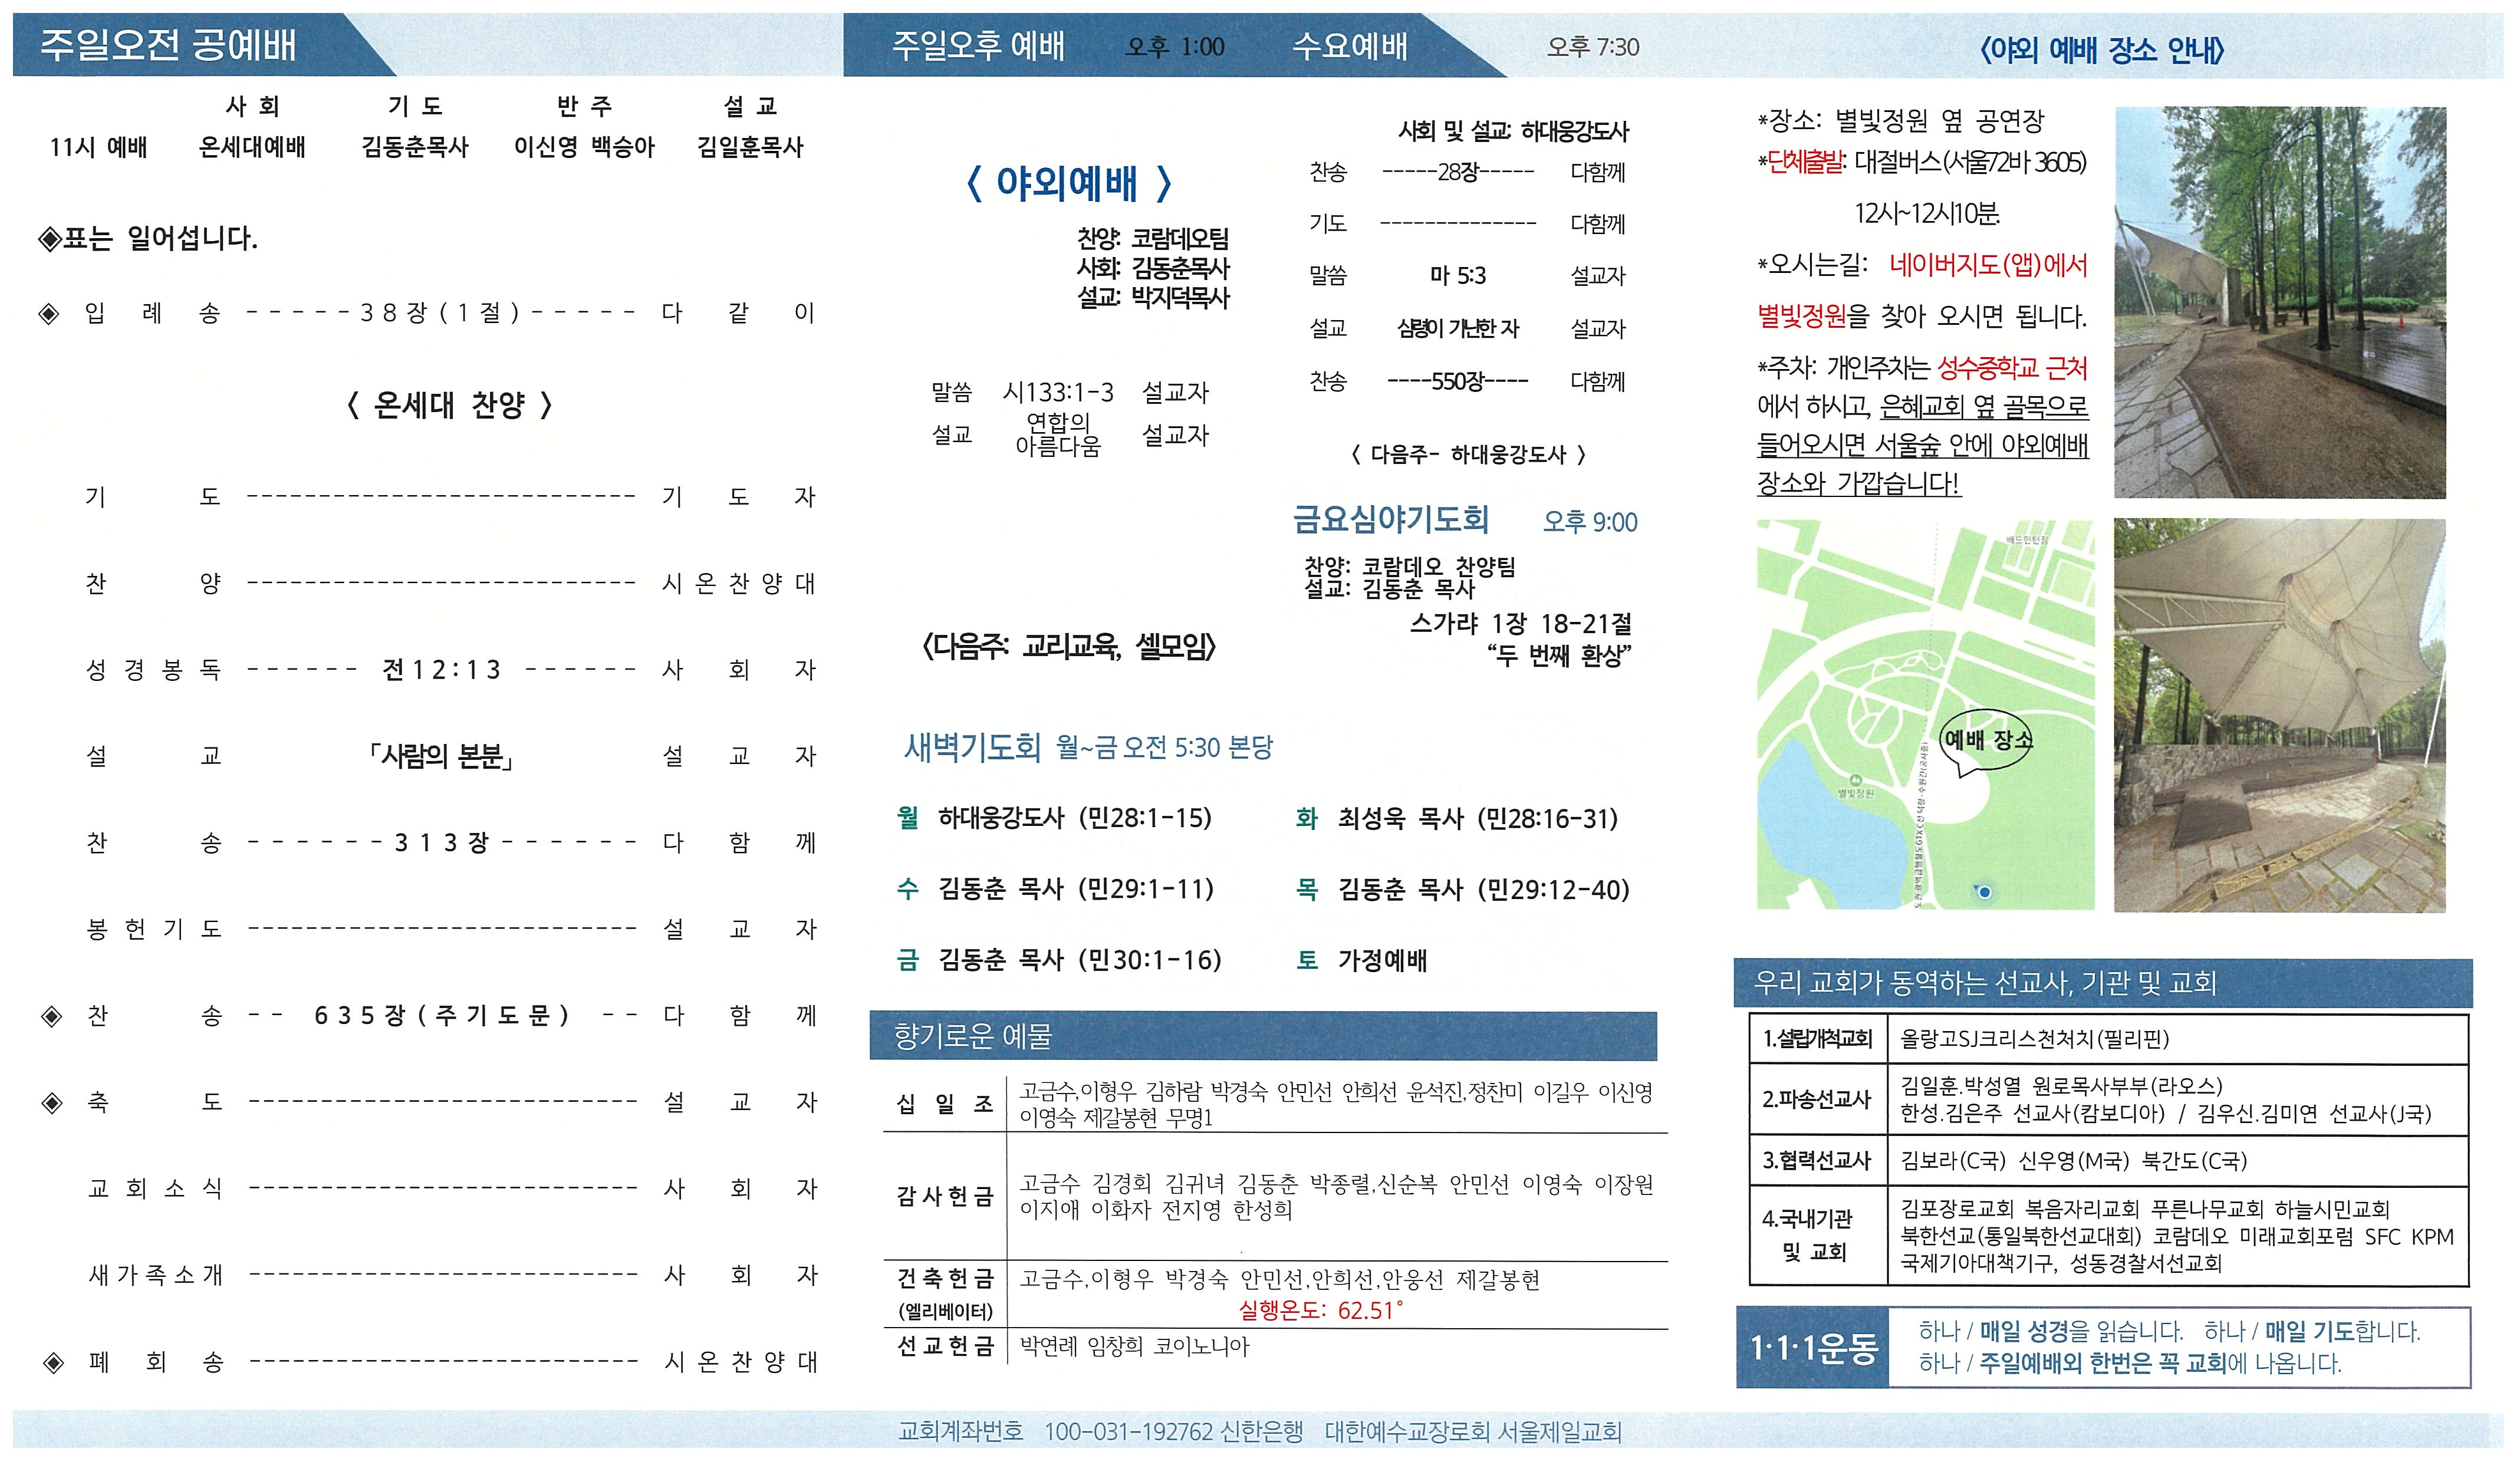Screen dimensions: 2520x1462
Task: Click the 〈 온세대 찬양 〉 heading
Action: click(x=449, y=405)
